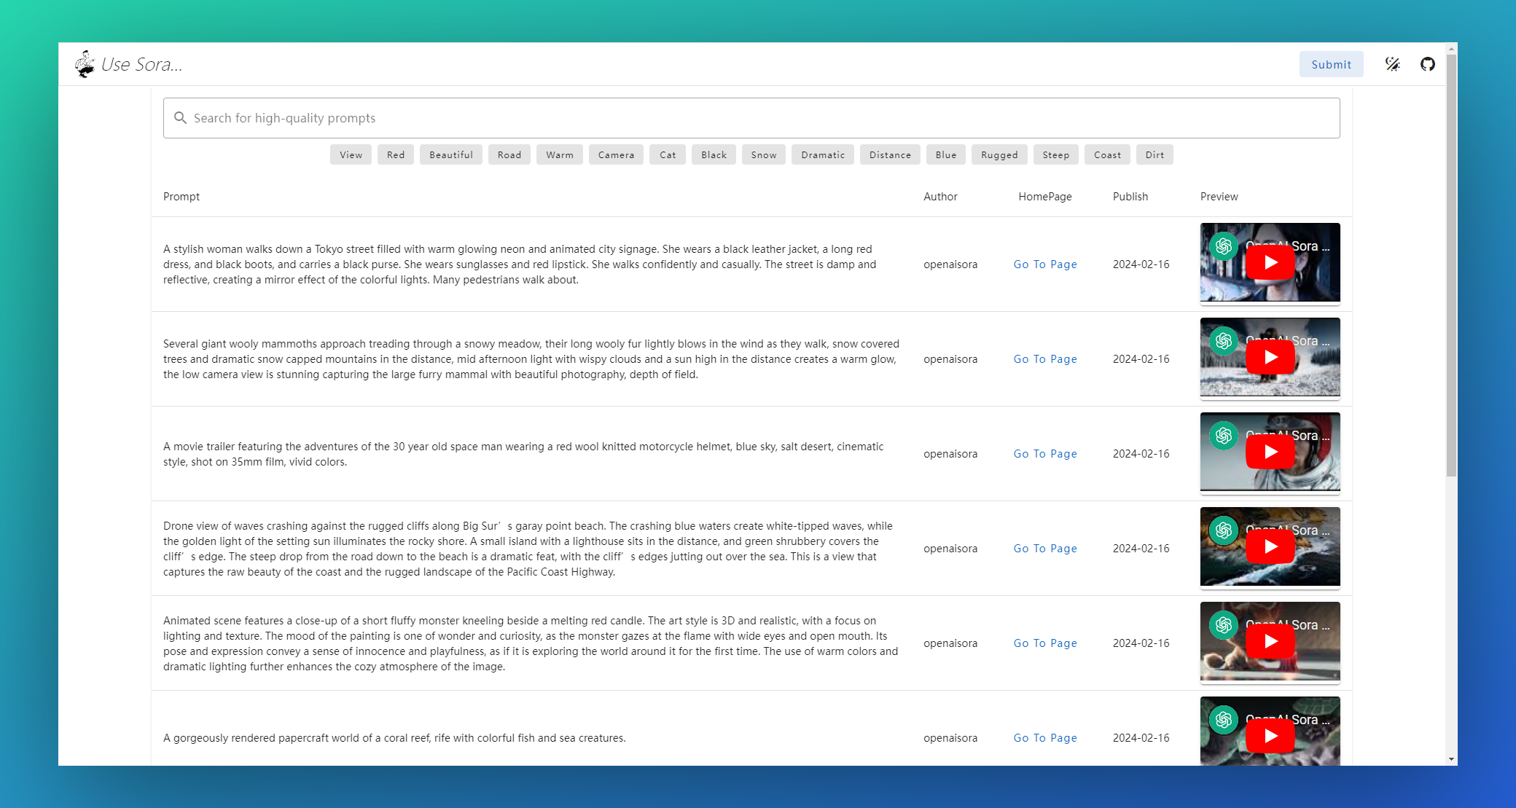Viewport: 1516px width, 808px height.
Task: Click the Use Sora logo icon
Action: (x=85, y=64)
